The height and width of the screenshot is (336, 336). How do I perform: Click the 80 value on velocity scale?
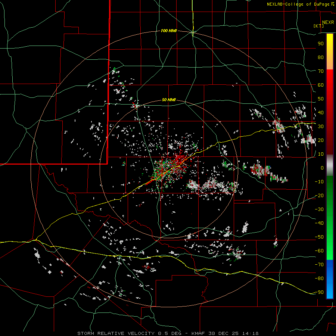pos(321,57)
